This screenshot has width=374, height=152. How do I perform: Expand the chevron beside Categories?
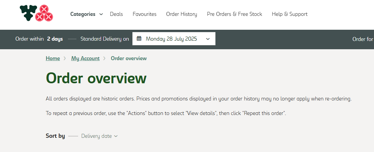tap(101, 14)
